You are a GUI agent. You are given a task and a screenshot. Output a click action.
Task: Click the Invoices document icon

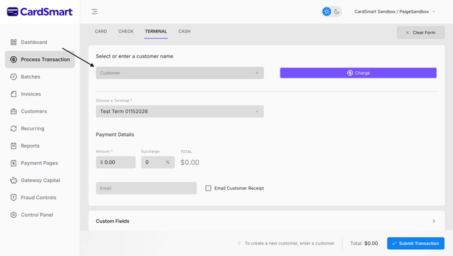pyautogui.click(x=14, y=94)
